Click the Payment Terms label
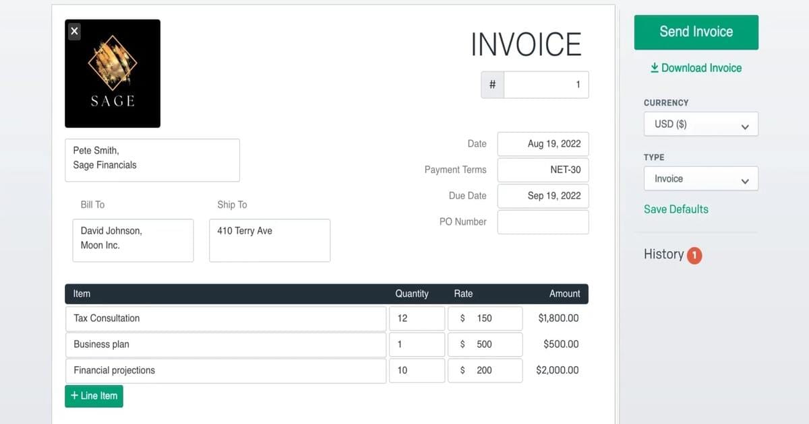Viewport: 809px width, 424px height. 455,170
